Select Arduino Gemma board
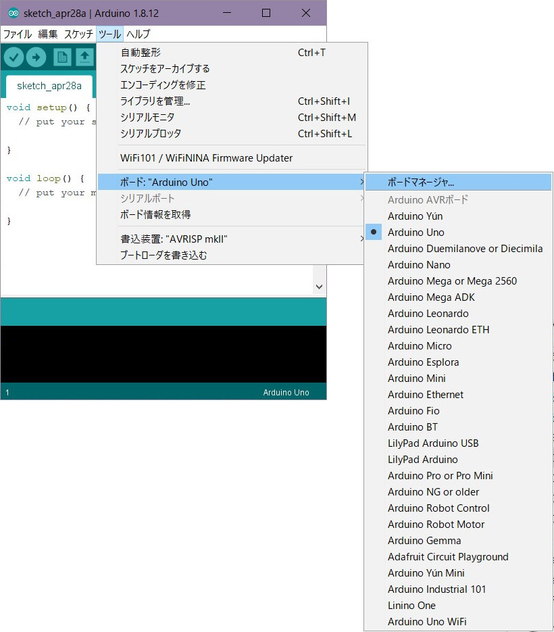This screenshot has height=632, width=554. (457, 541)
